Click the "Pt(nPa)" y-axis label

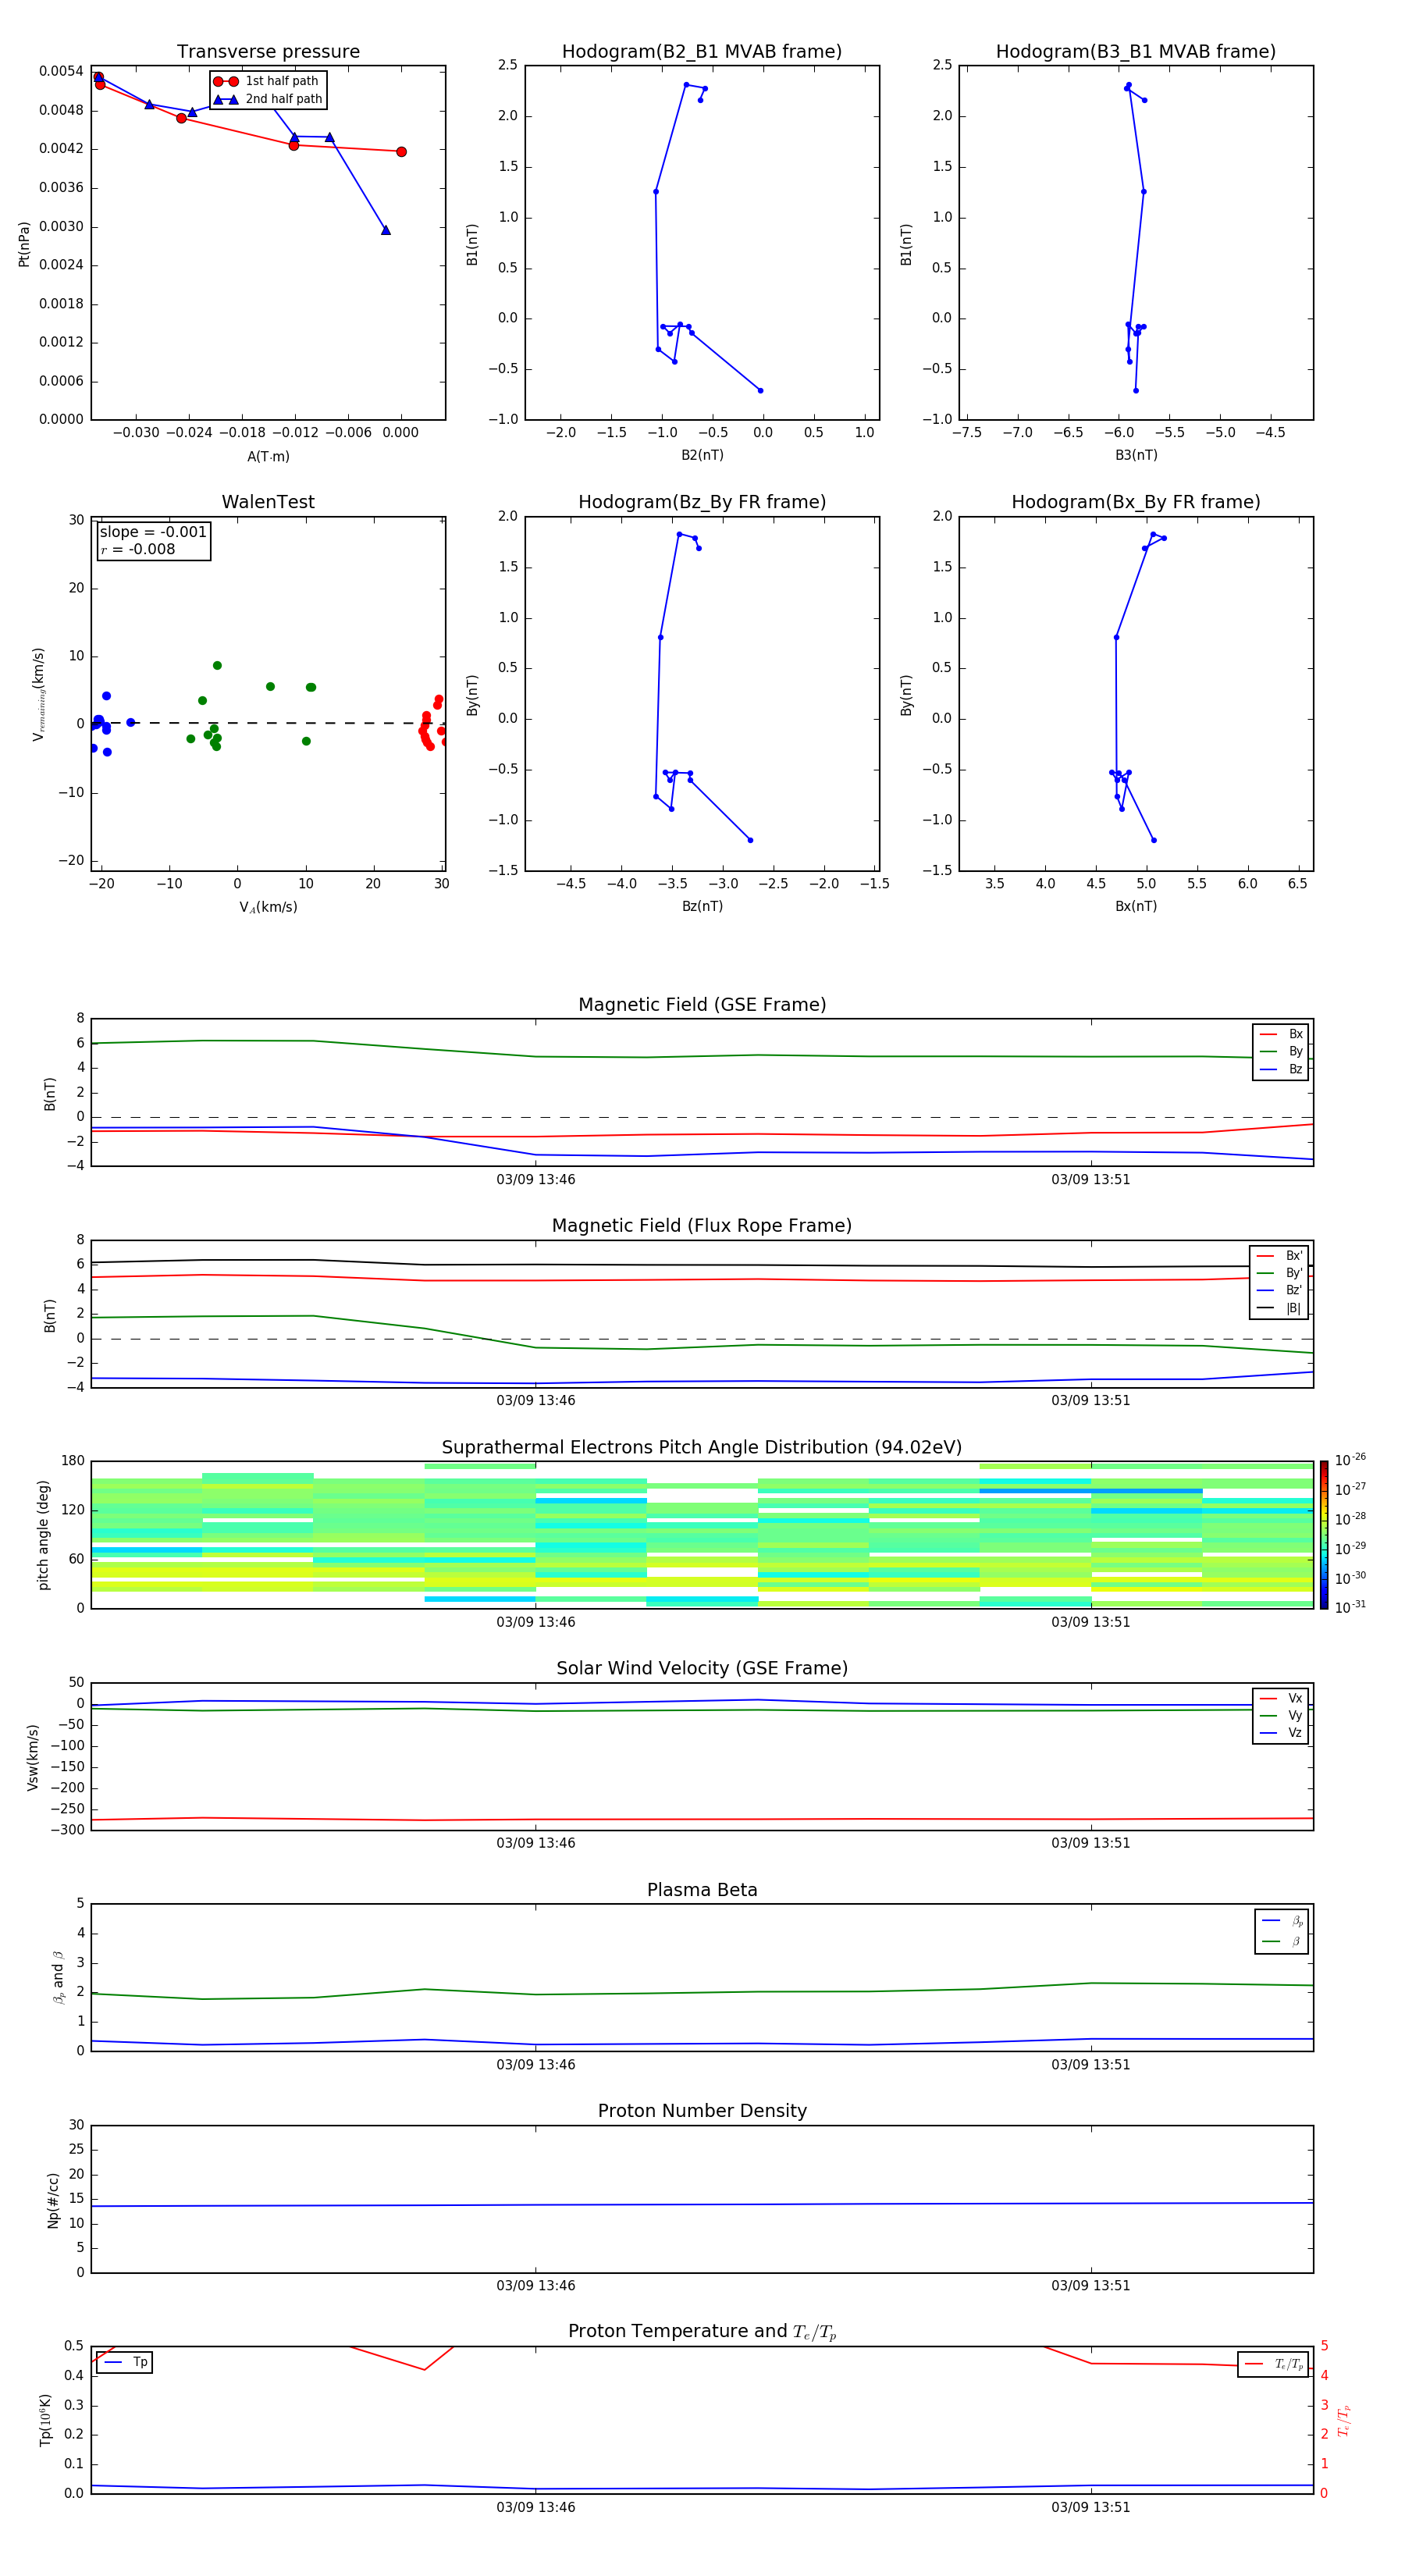tap(24, 243)
